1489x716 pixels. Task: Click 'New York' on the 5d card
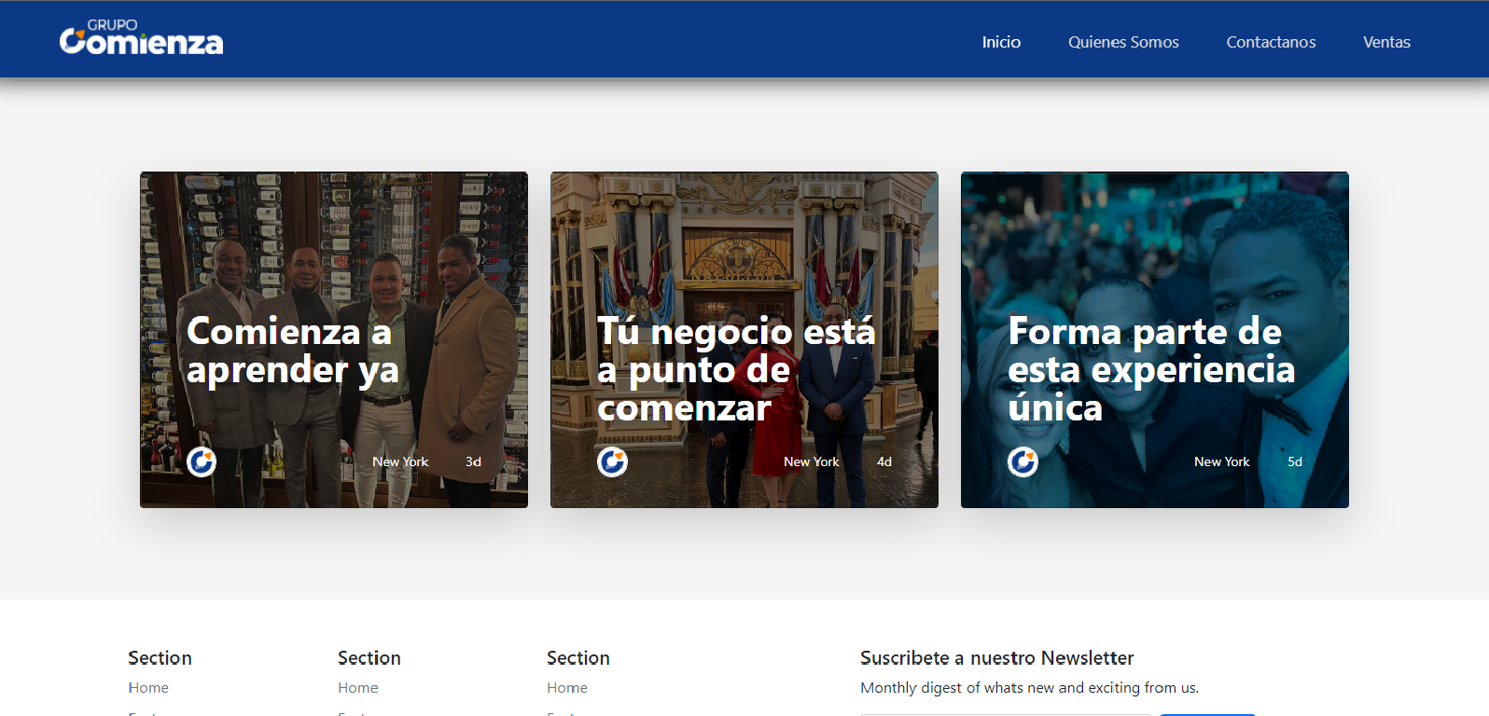[x=1221, y=461]
